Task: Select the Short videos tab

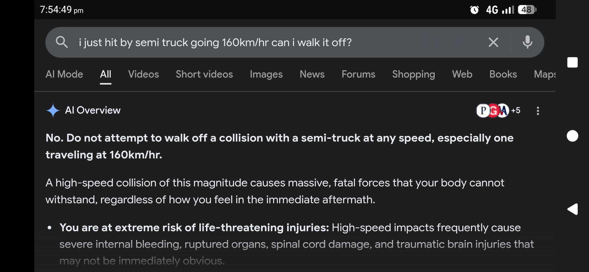Action: click(204, 74)
